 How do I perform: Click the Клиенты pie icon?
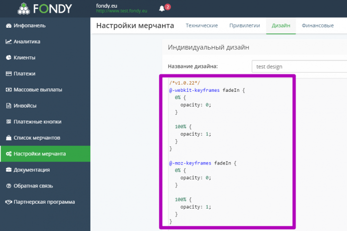point(9,57)
